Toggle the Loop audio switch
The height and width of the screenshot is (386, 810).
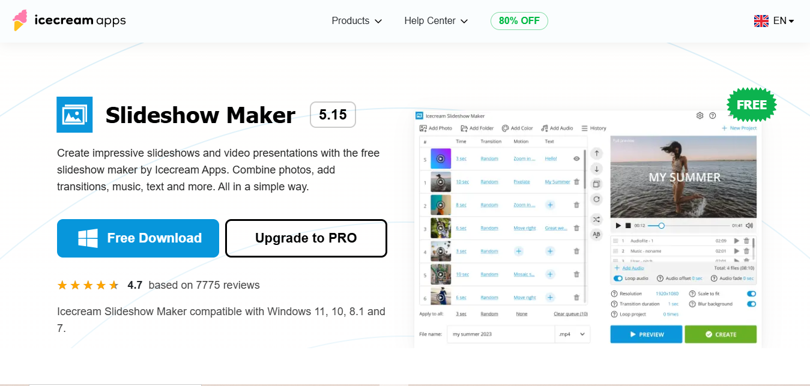618,279
